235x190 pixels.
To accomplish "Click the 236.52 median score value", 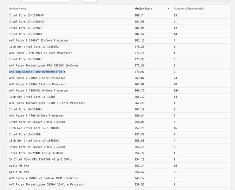I will [x=139, y=185].
